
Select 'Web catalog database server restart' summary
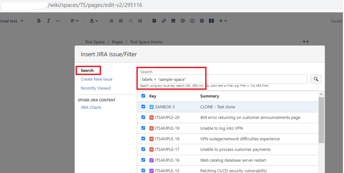[x=233, y=160]
